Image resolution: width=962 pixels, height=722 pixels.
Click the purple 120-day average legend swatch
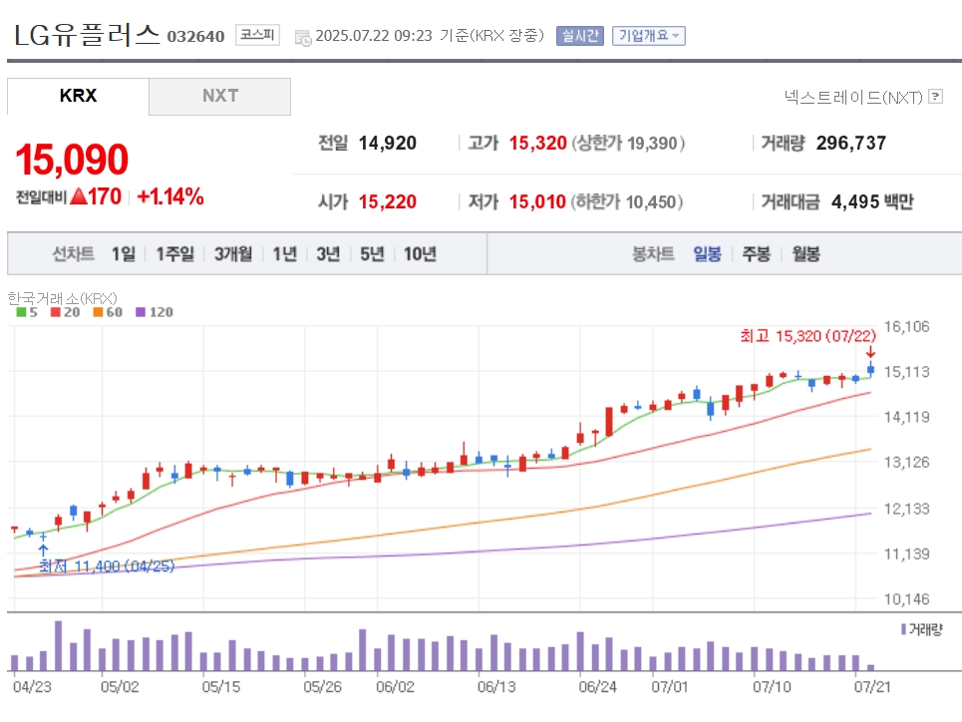141,312
